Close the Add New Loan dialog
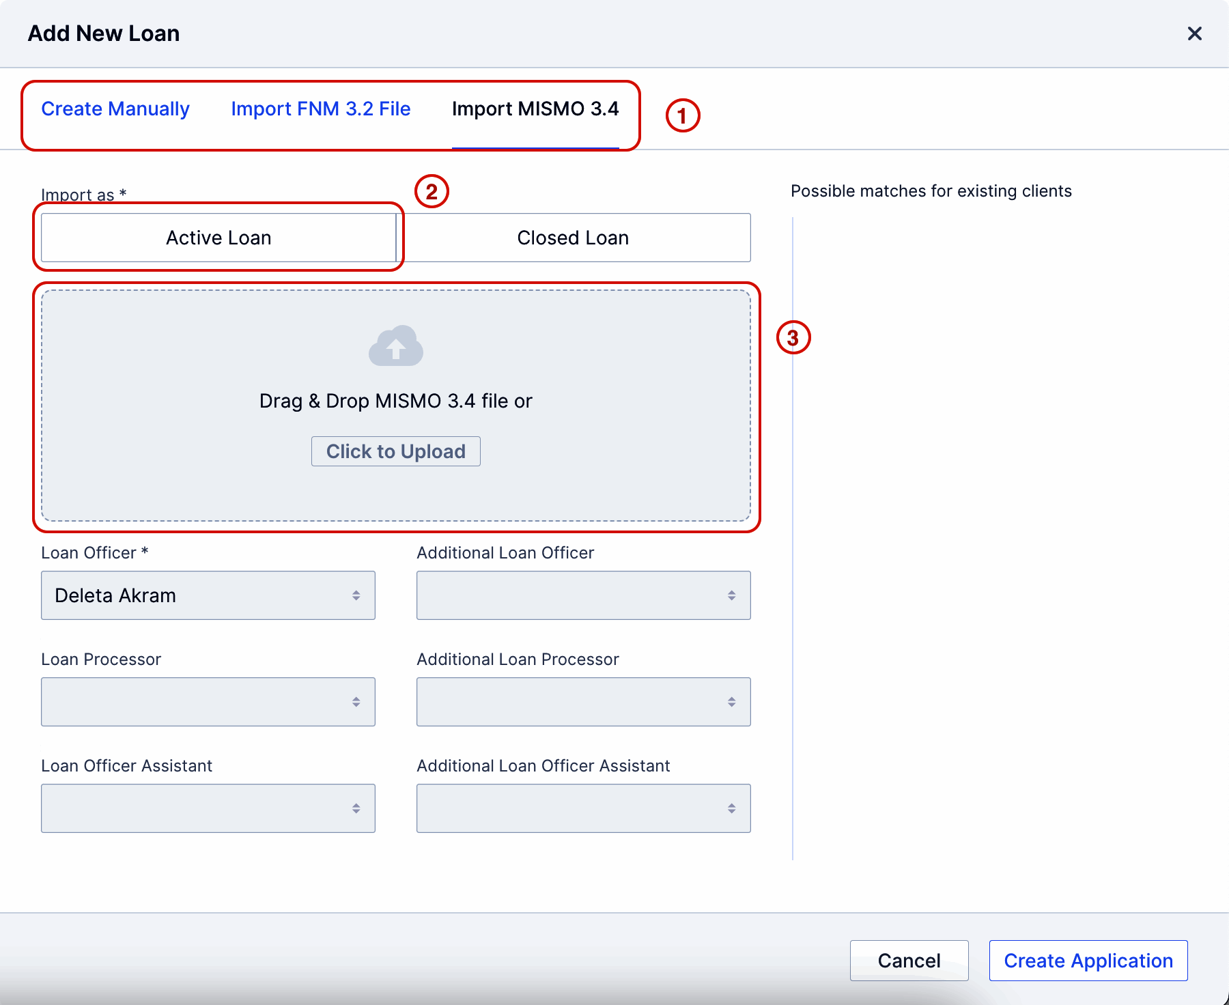 [1194, 33]
